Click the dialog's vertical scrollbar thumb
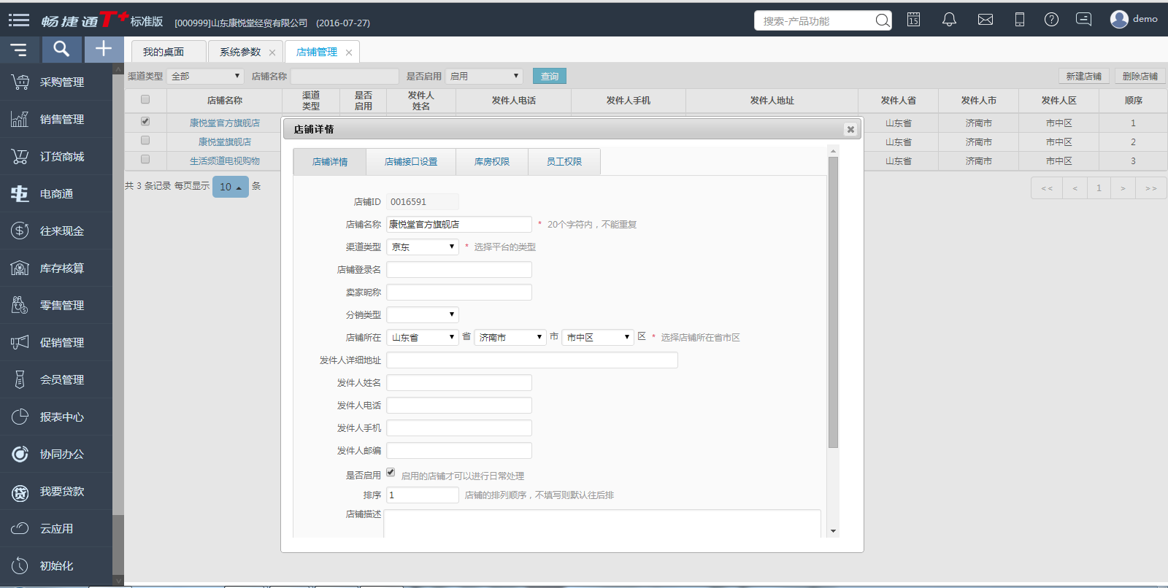 [x=833, y=302]
